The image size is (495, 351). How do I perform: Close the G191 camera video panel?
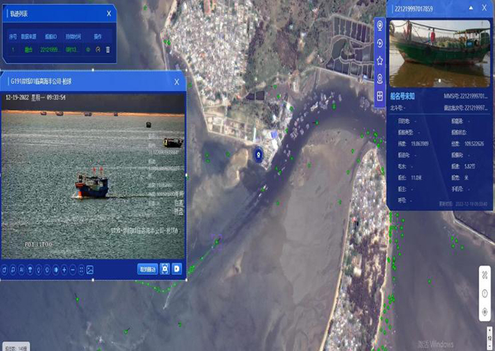click(177, 81)
